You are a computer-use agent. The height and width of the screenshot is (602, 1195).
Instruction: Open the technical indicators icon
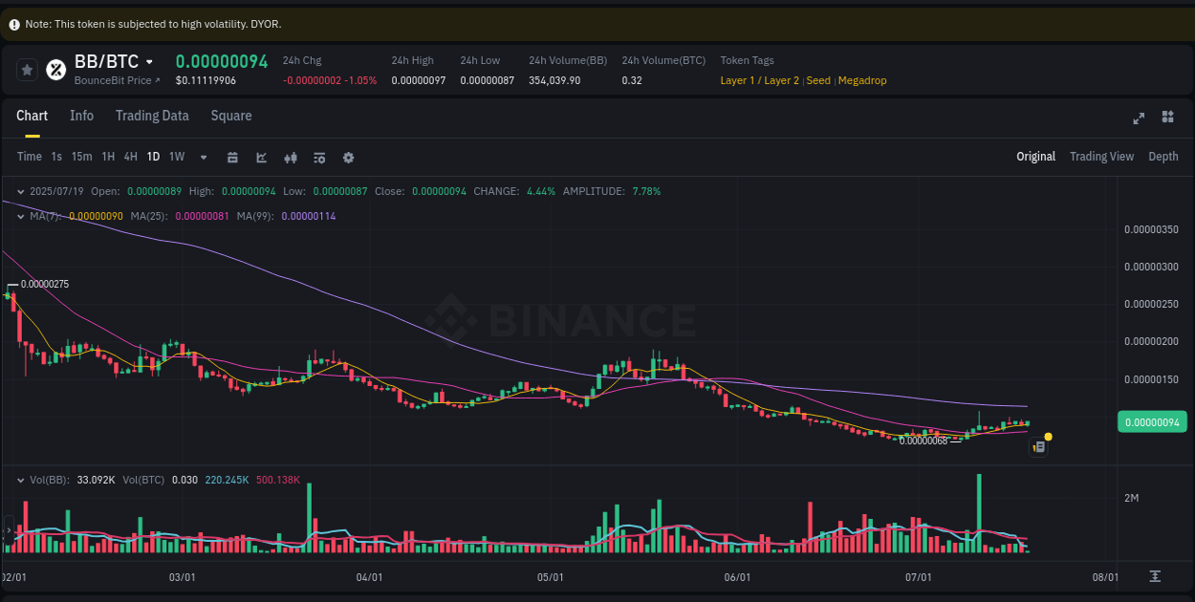click(x=291, y=157)
